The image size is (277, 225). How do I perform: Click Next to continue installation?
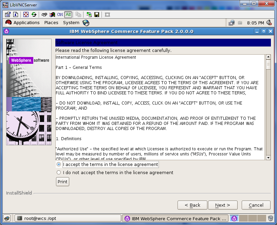(x=223, y=205)
